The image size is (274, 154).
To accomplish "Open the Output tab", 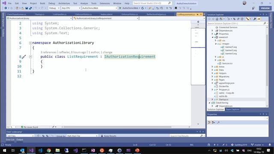I will (20, 139).
